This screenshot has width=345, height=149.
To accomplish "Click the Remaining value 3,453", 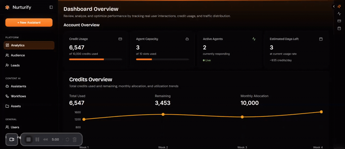I will click(x=163, y=103).
